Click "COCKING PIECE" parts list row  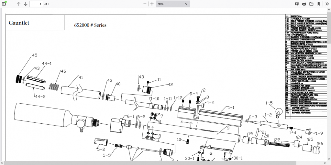point(306,90)
